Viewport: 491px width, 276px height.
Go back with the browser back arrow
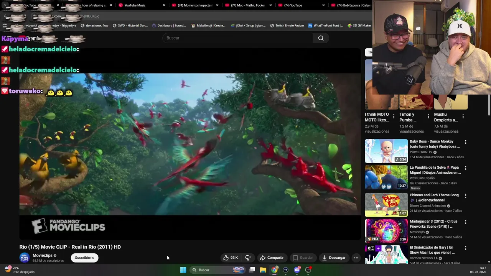point(5,16)
